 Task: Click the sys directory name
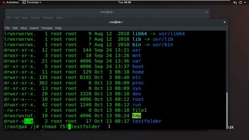pos(137,88)
